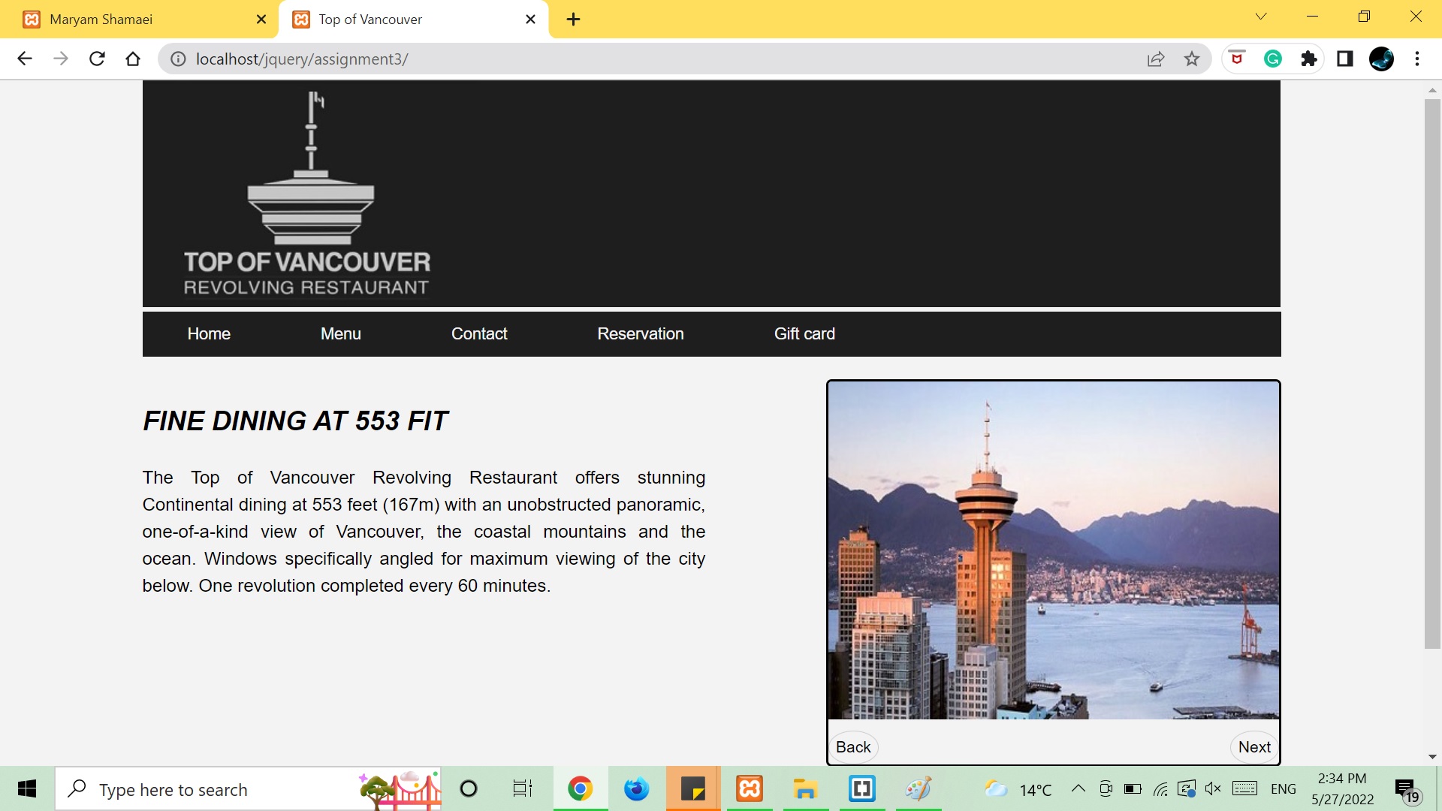The image size is (1442, 811).
Task: Reload the current page
Action: tap(97, 59)
